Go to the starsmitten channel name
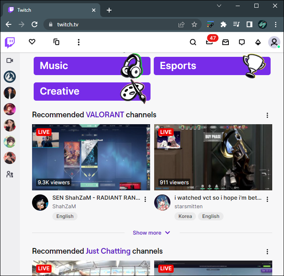Viewport: 284px width, 276px height. 189,207
